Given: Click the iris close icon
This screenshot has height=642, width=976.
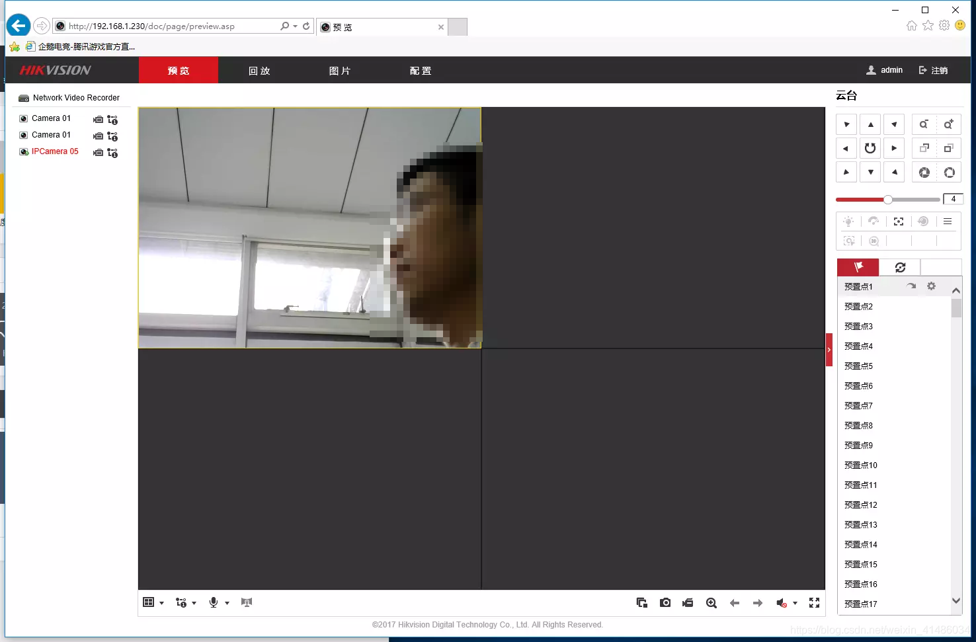Looking at the screenshot, I should (924, 172).
